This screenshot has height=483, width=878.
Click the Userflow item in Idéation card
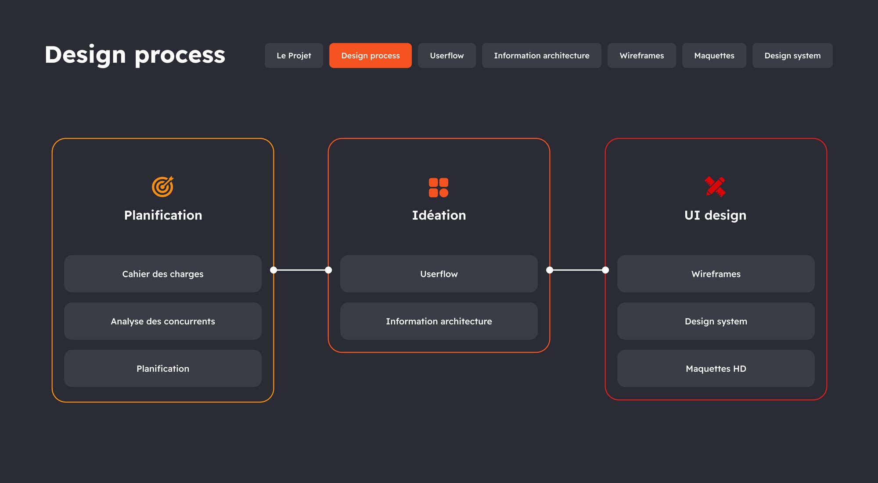439,274
